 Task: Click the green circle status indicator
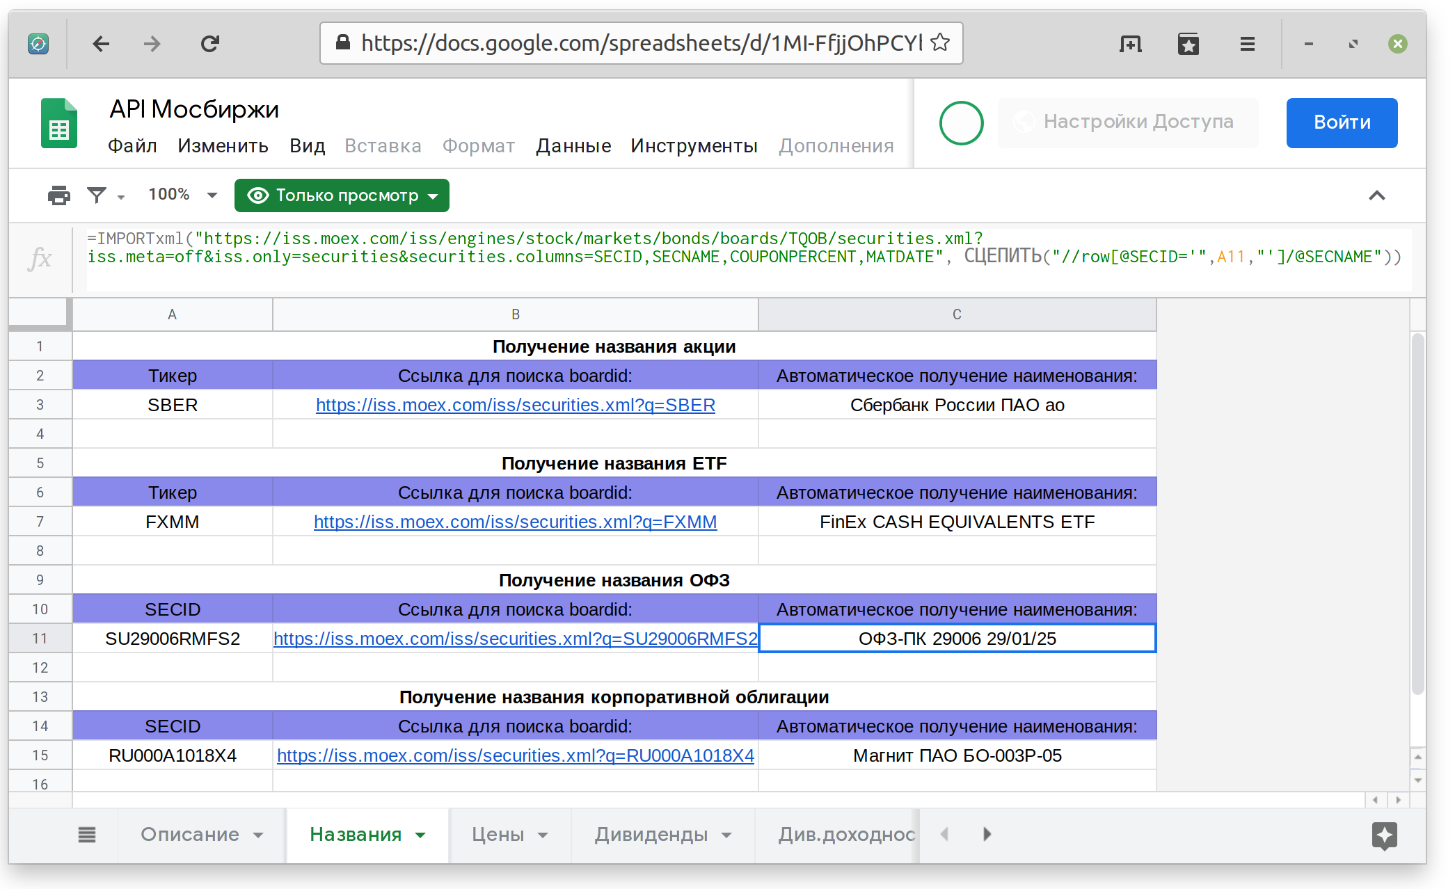[961, 123]
